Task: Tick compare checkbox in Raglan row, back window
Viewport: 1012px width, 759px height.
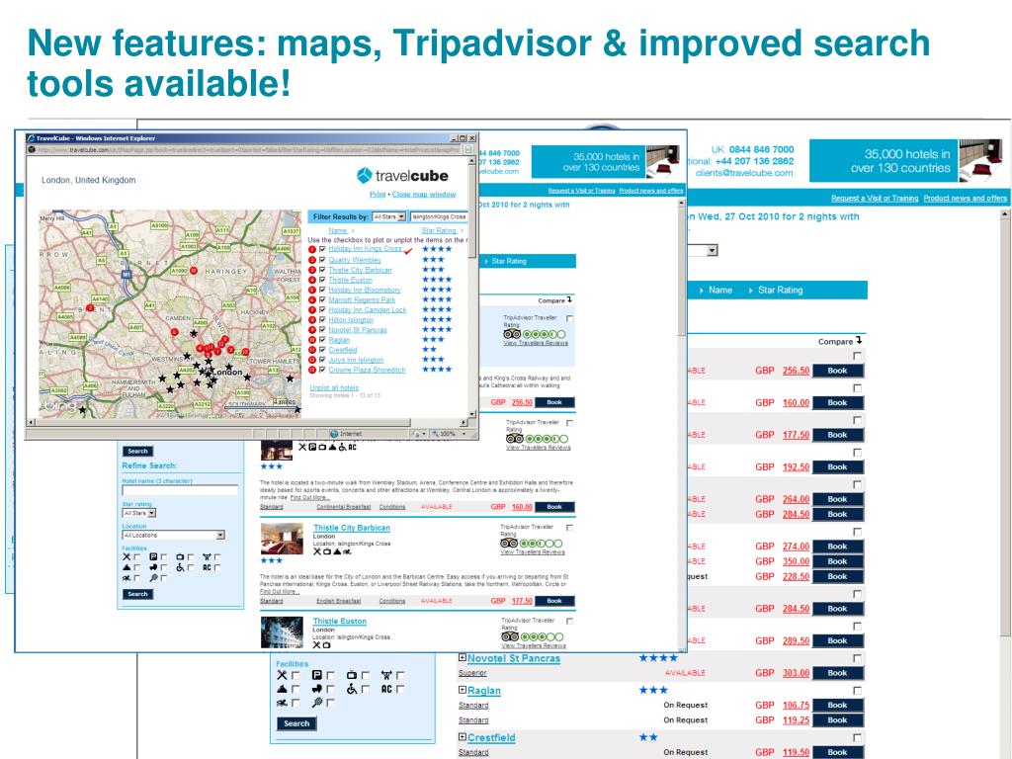Action: (857, 691)
